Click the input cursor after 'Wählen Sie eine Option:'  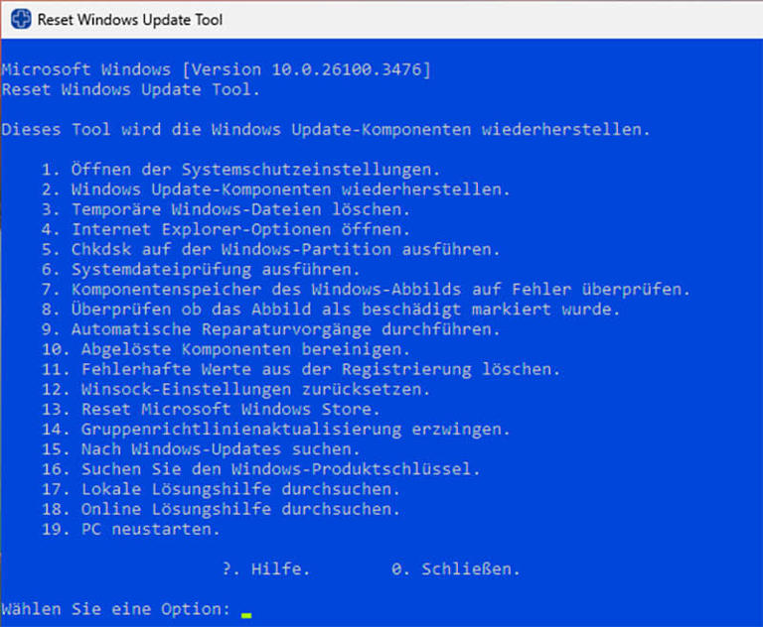pyautogui.click(x=246, y=615)
